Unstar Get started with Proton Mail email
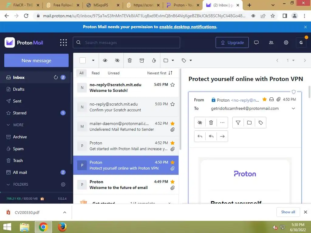The image size is (311, 233). pyautogui.click(x=173, y=143)
